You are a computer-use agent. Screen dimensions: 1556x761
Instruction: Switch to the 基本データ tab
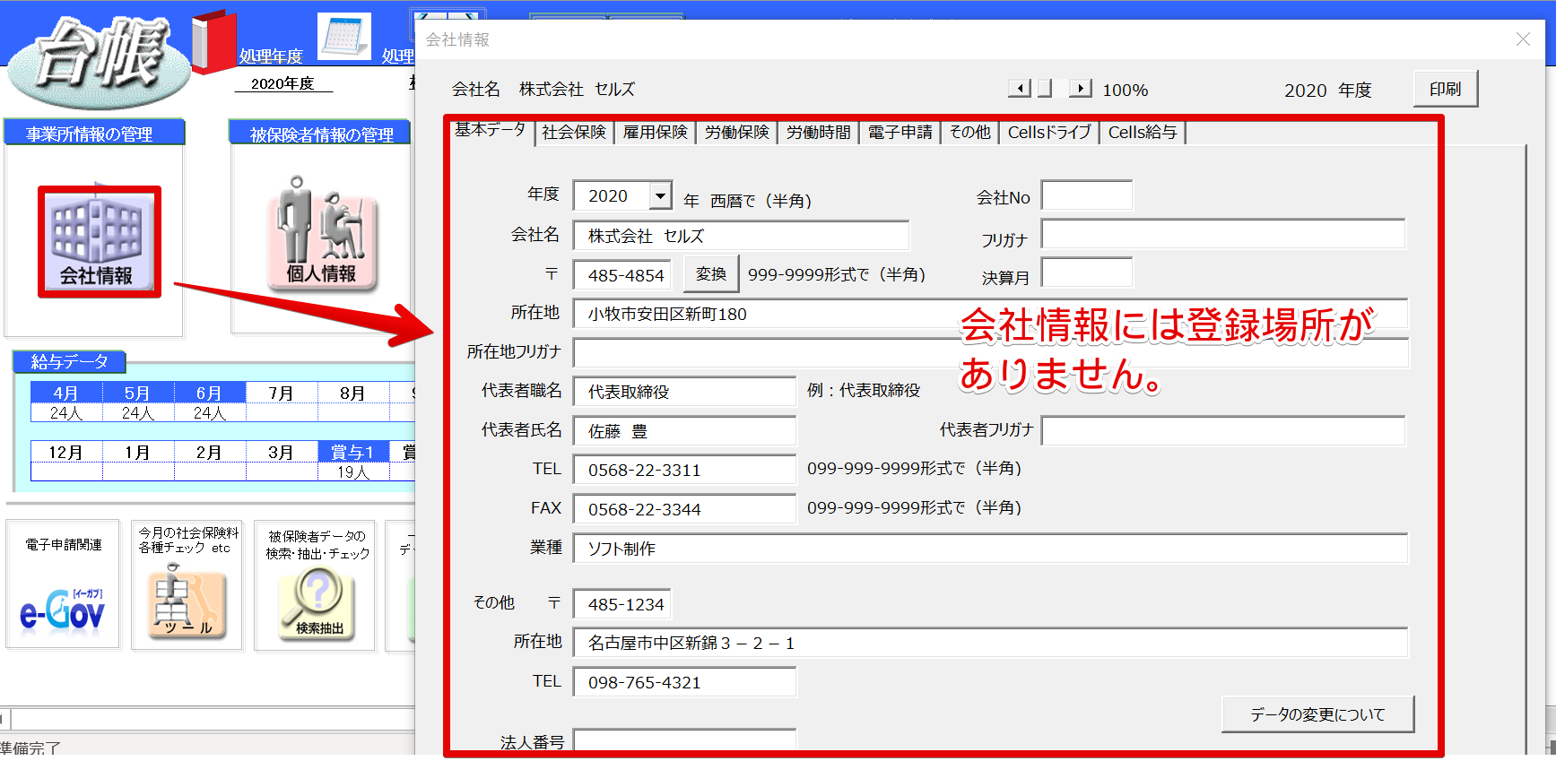(x=491, y=130)
